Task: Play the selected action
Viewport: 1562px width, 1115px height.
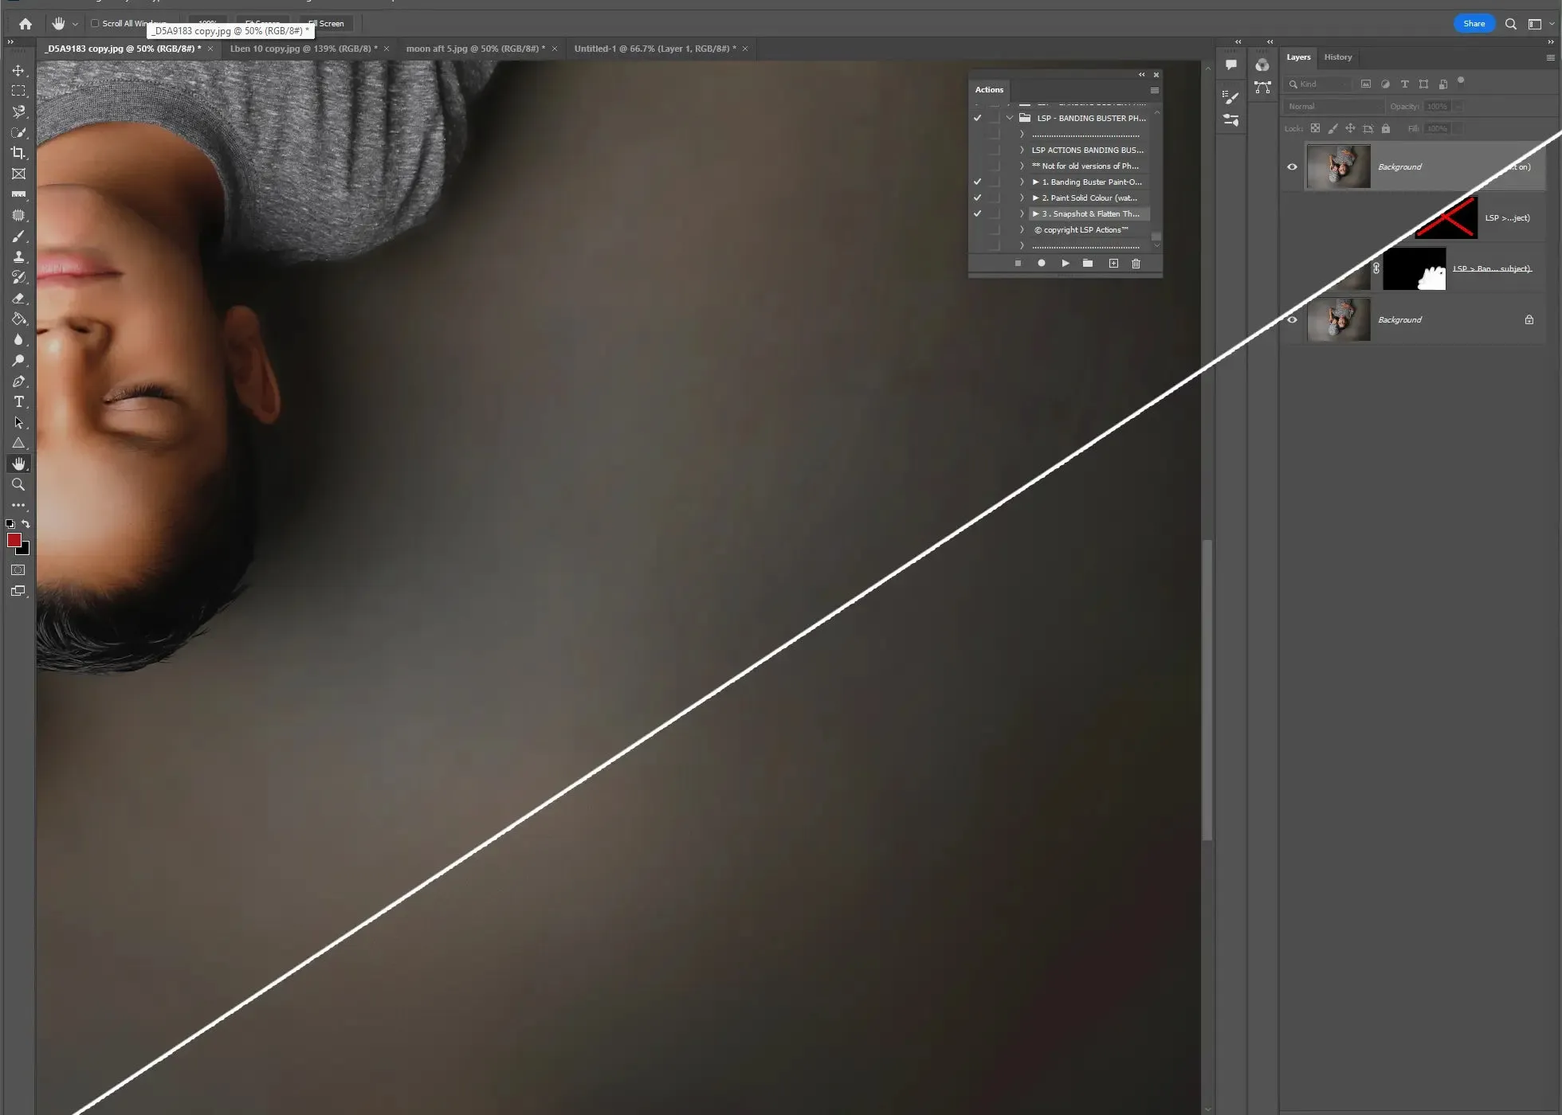Action: [1065, 263]
